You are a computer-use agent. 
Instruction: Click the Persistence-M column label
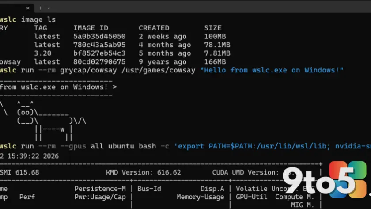[x=100, y=189]
